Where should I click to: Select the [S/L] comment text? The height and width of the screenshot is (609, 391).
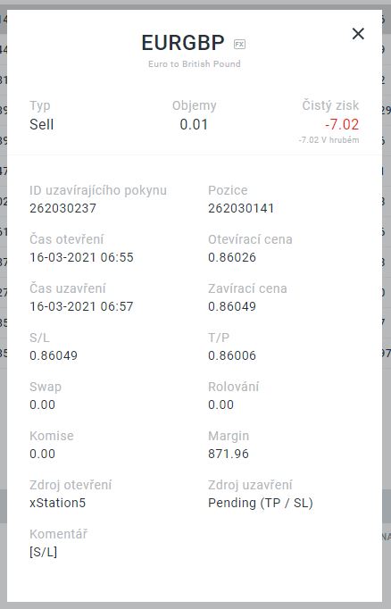44,552
